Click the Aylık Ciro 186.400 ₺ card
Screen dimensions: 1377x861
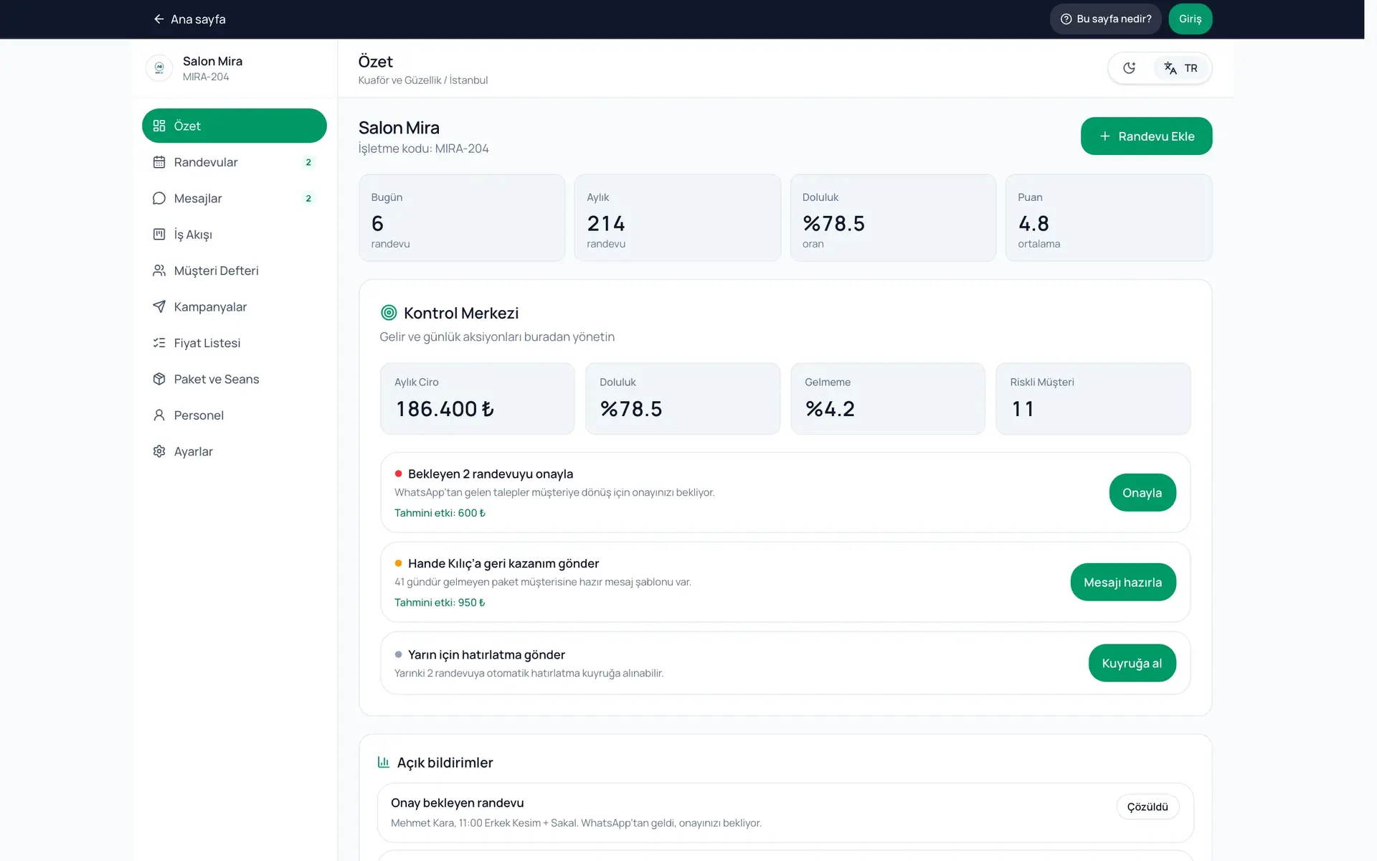[x=477, y=398]
